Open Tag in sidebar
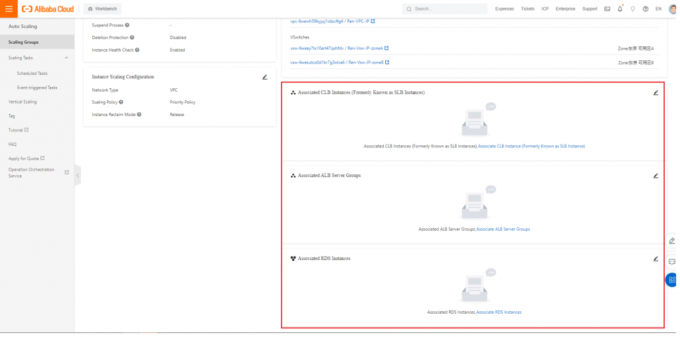This screenshot has height=337, width=680. (12, 116)
